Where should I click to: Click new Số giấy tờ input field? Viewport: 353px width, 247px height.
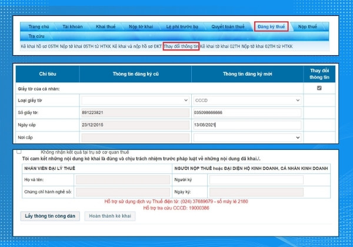click(x=247, y=112)
